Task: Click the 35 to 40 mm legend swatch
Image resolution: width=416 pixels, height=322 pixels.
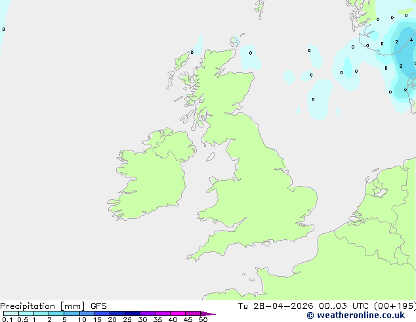Action: (162, 313)
